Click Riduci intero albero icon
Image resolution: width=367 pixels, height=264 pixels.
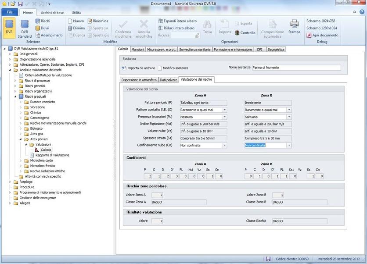coord(161,28)
